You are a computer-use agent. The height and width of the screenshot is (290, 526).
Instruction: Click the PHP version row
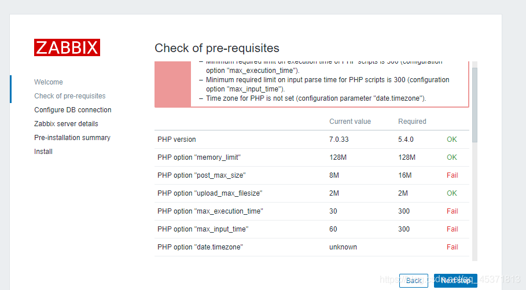[176, 140]
